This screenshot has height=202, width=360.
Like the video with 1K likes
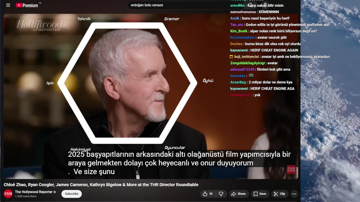[x=208, y=194]
